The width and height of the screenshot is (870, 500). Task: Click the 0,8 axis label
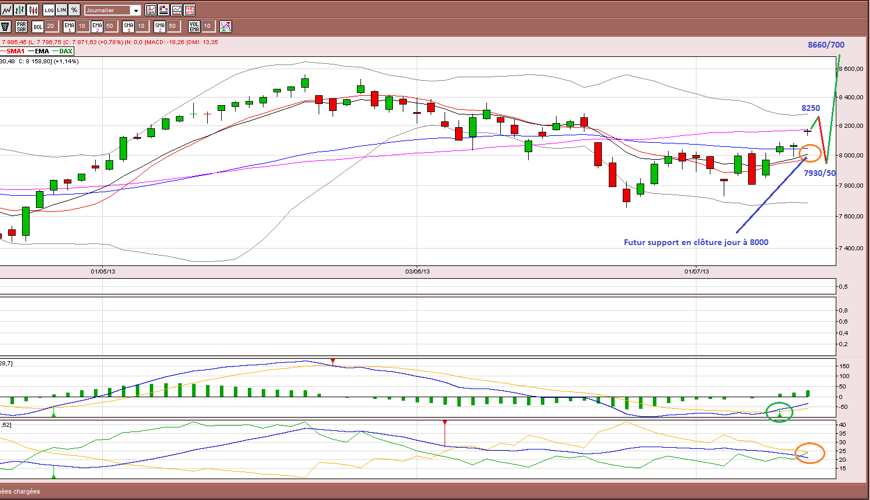(x=843, y=310)
